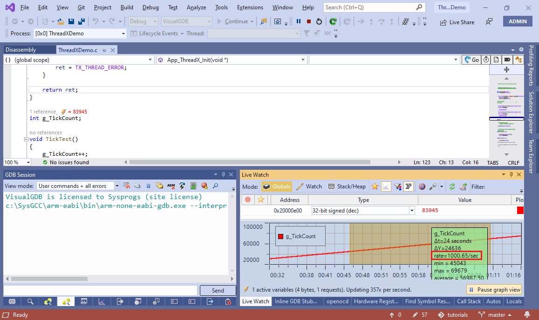
Task: Open the 32-bit signed (dec) type dropdown
Action: (412, 211)
